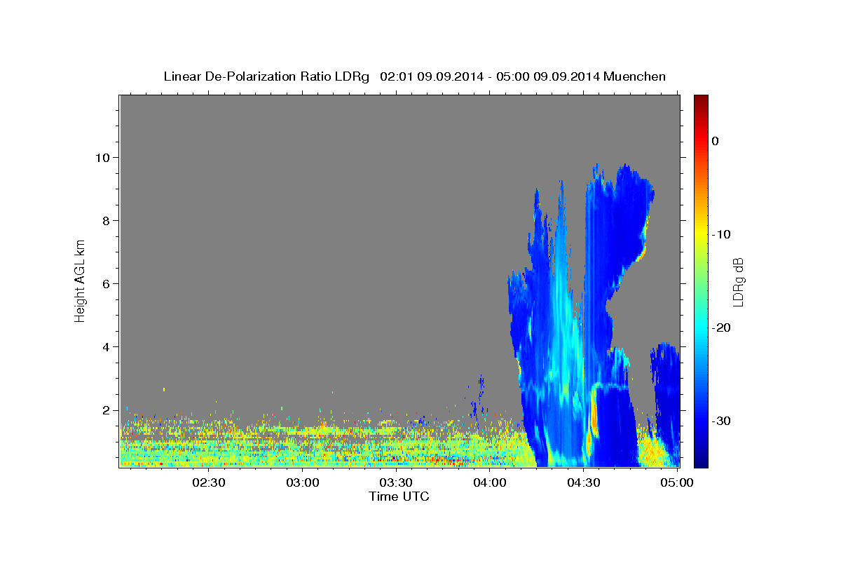Click the 04:30 time axis label
Viewport: 841px width, 561px height.
583,482
